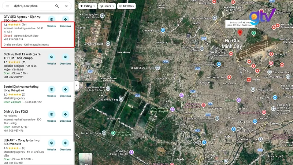Image resolution: width=293 pixels, height=165 pixels.
Task: Open the Hours filter dropdown
Action: point(107,6)
